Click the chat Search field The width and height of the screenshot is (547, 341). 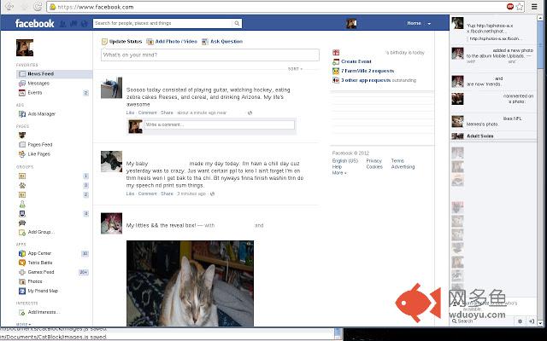pyautogui.click(x=481, y=321)
